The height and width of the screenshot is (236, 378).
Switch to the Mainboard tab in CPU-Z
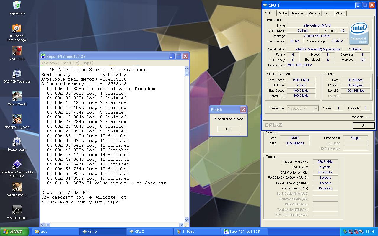pyautogui.click(x=298, y=13)
